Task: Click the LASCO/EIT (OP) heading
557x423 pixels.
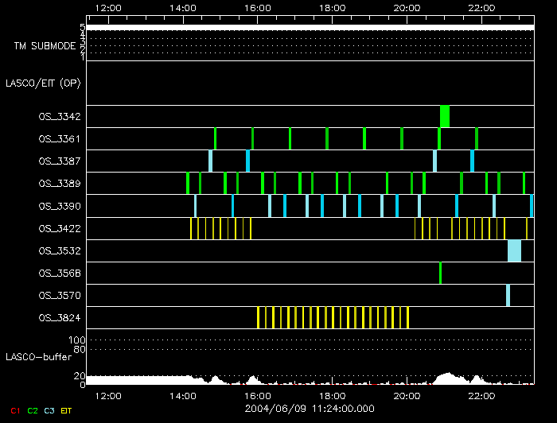Action: click(x=42, y=83)
